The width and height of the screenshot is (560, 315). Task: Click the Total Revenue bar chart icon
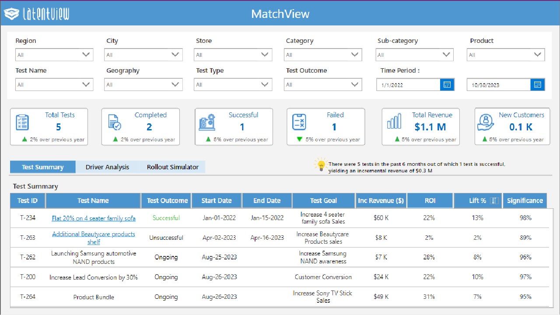pos(394,122)
